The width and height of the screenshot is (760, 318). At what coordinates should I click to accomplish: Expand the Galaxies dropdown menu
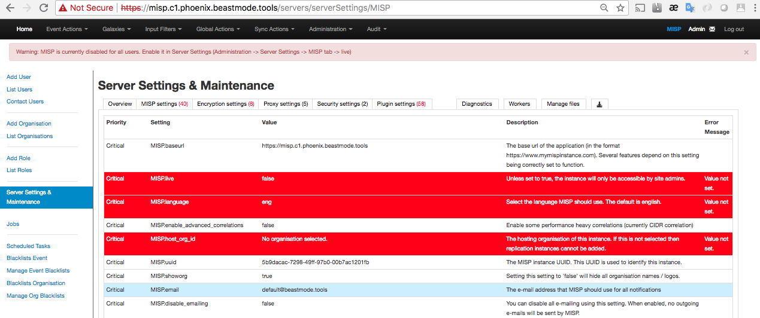(117, 29)
